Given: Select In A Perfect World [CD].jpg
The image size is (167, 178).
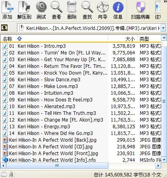Looking at the screenshot, I should tap(48, 147).
